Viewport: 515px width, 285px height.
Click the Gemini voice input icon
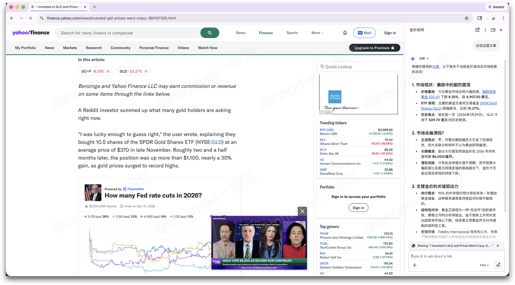click(498, 265)
